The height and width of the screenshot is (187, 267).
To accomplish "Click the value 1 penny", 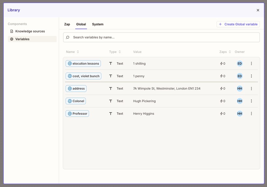I will pyautogui.click(x=139, y=76).
